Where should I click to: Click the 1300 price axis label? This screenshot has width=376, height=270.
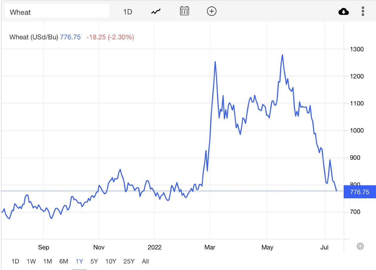[357, 49]
